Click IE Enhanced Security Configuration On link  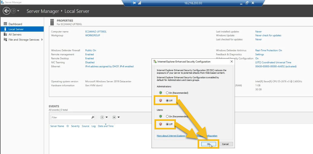257,58
